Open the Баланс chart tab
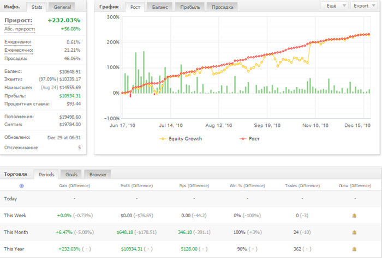The height and width of the screenshot is (258, 382). click(x=160, y=7)
